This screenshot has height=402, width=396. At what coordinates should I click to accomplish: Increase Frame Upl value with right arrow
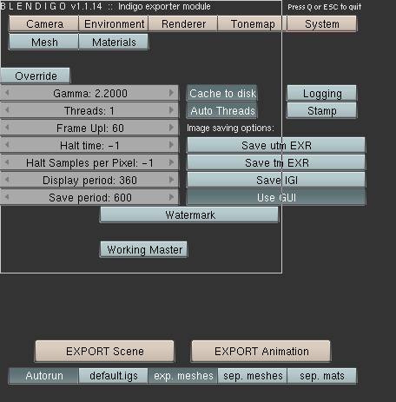pos(171,128)
